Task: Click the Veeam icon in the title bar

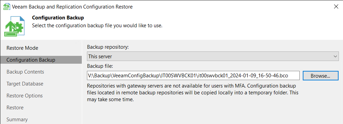Action: [7, 7]
